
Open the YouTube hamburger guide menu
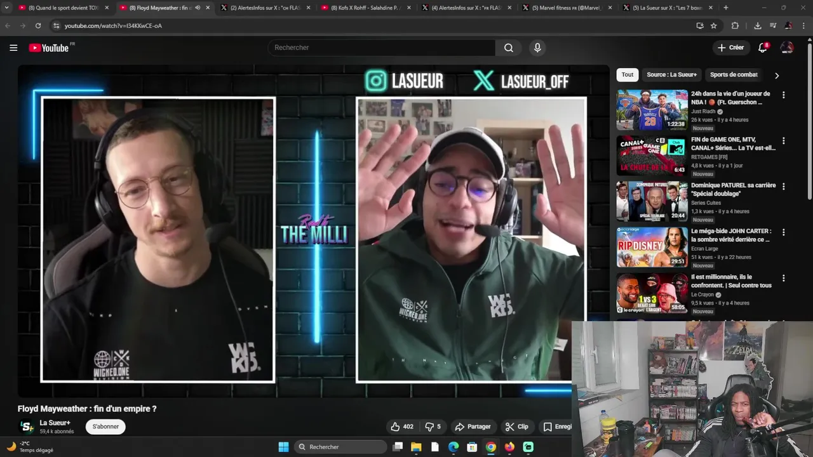(13, 48)
